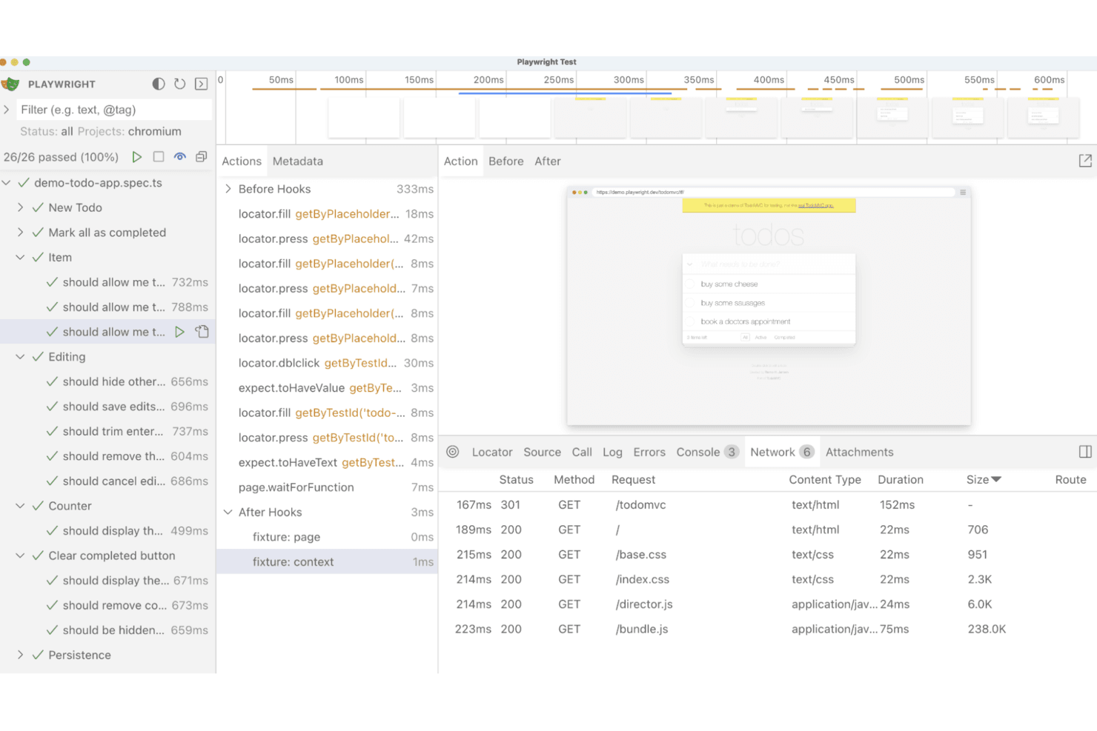Click the stop tests square icon
Image resolution: width=1097 pixels, height=731 pixels.
(x=159, y=157)
